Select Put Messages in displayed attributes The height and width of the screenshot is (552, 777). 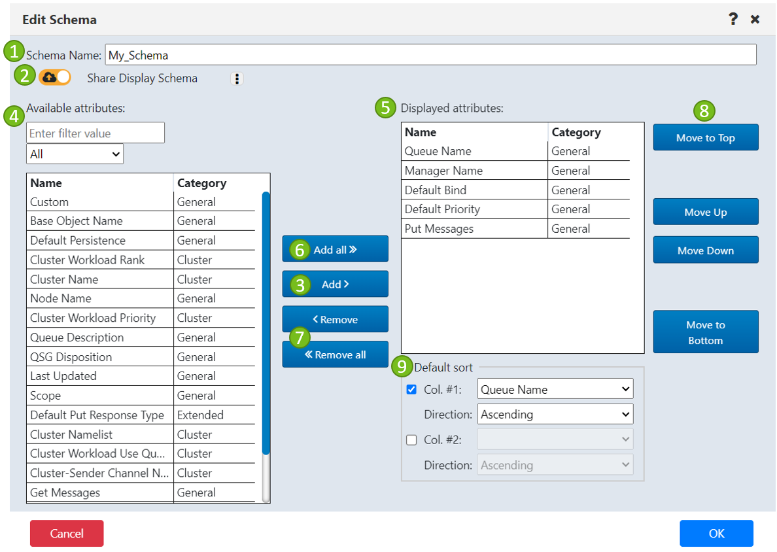point(515,228)
